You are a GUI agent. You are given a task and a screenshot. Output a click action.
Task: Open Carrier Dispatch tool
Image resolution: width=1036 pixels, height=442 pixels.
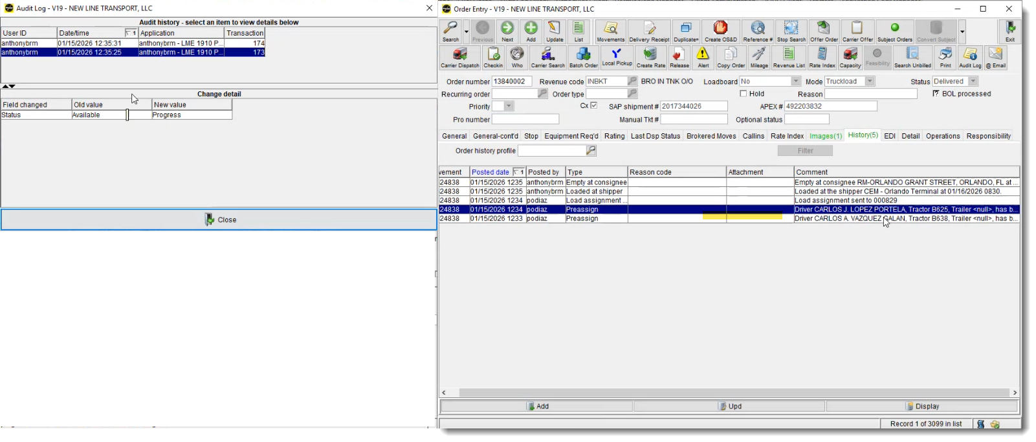(x=460, y=57)
